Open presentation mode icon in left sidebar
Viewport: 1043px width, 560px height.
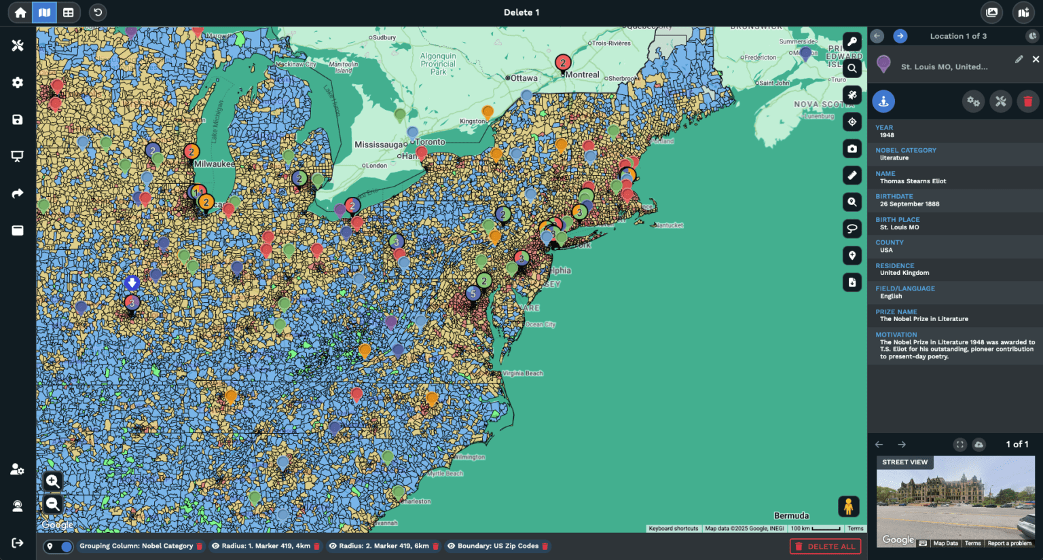[x=18, y=156]
